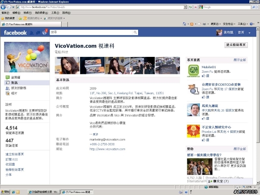Open the 工具(T) menu in menu bar
260x195 pixels.
coord(55,13)
